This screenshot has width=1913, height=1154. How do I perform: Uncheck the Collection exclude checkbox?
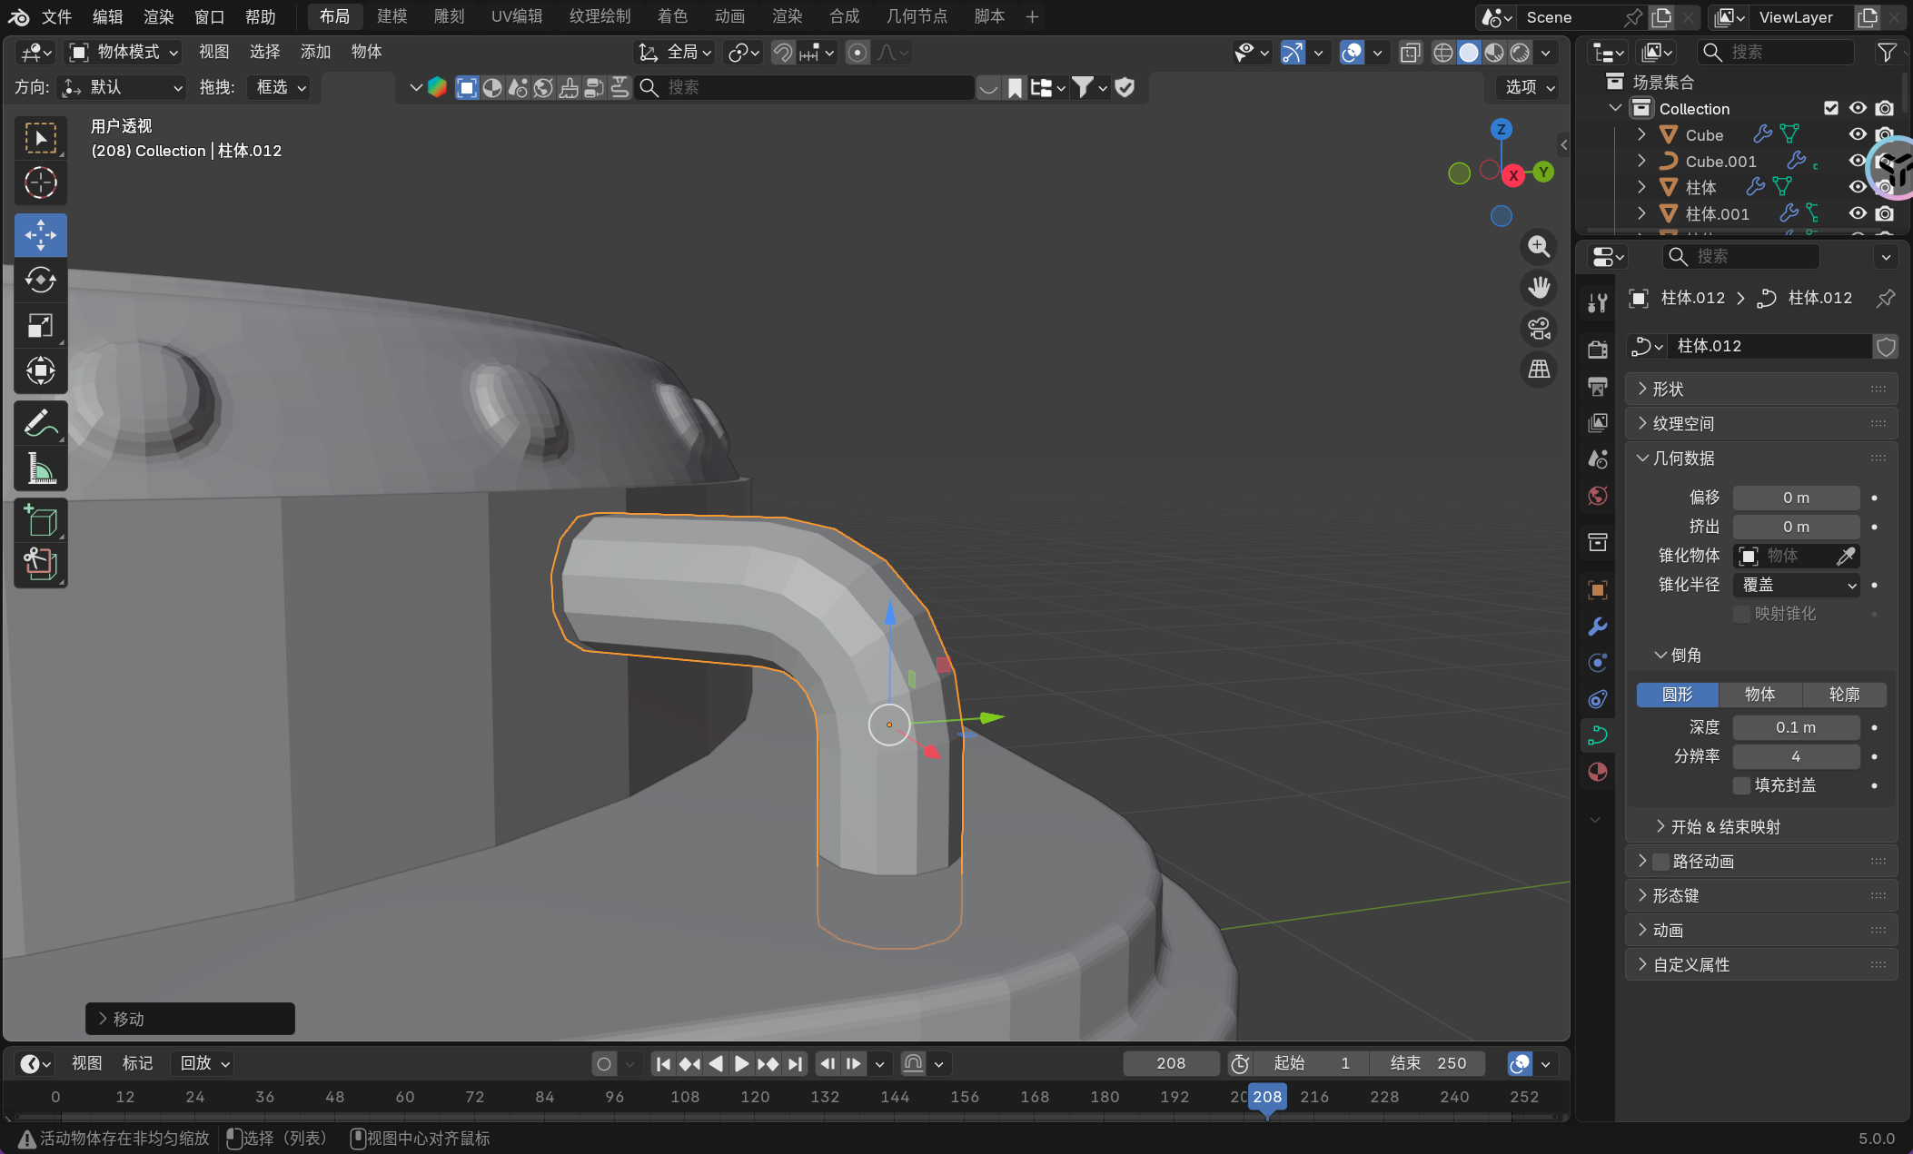point(1831,108)
